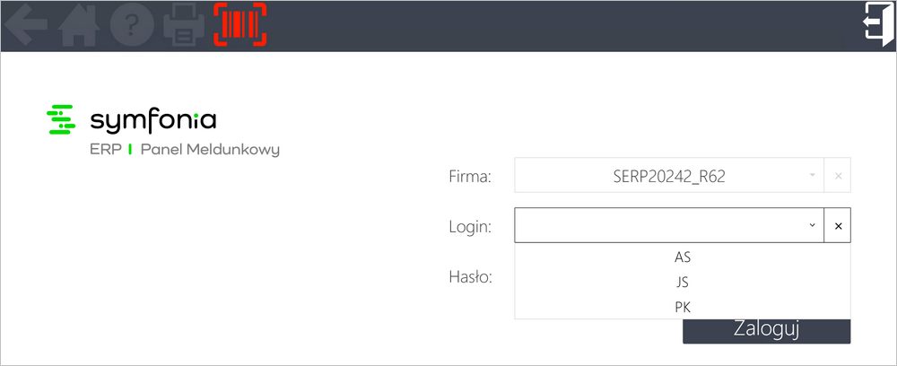
Task: Expand the Firma dropdown arrow
Action: coord(812,175)
